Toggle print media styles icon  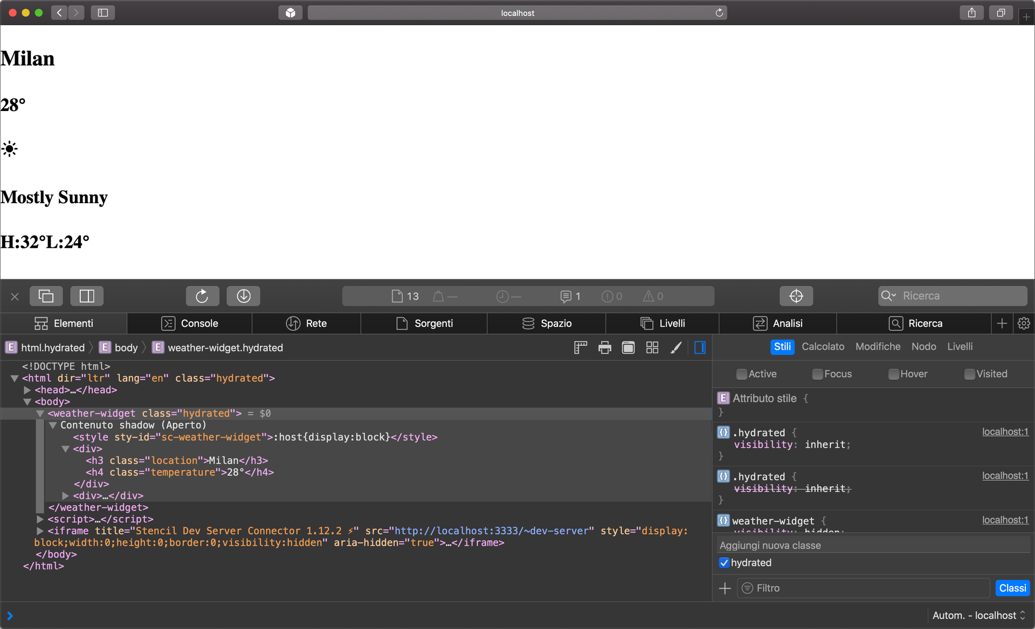605,348
